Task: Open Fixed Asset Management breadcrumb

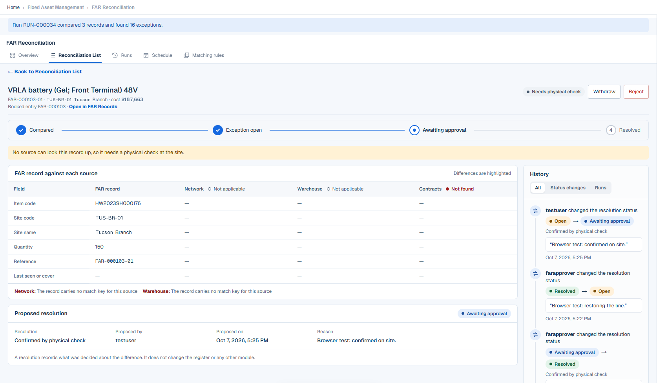Action: pos(56,7)
